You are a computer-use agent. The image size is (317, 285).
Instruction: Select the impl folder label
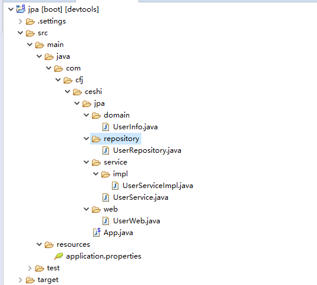(x=120, y=174)
